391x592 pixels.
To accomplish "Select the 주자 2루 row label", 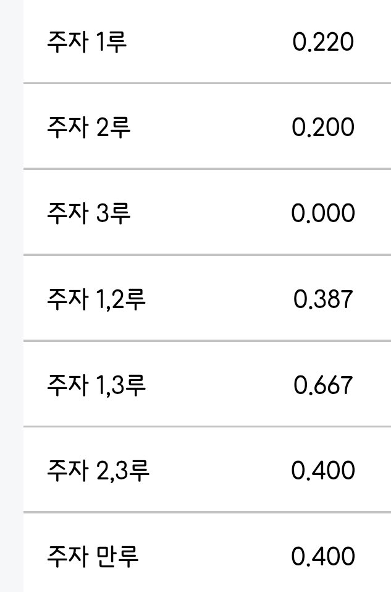I will 88,127.
